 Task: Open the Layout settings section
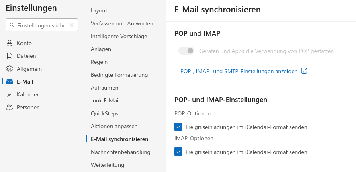[99, 11]
